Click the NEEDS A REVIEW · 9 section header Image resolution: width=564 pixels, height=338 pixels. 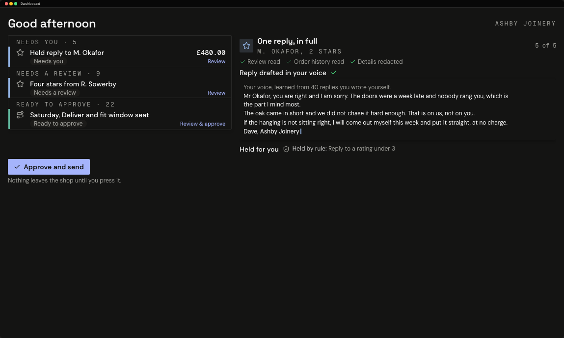click(58, 74)
